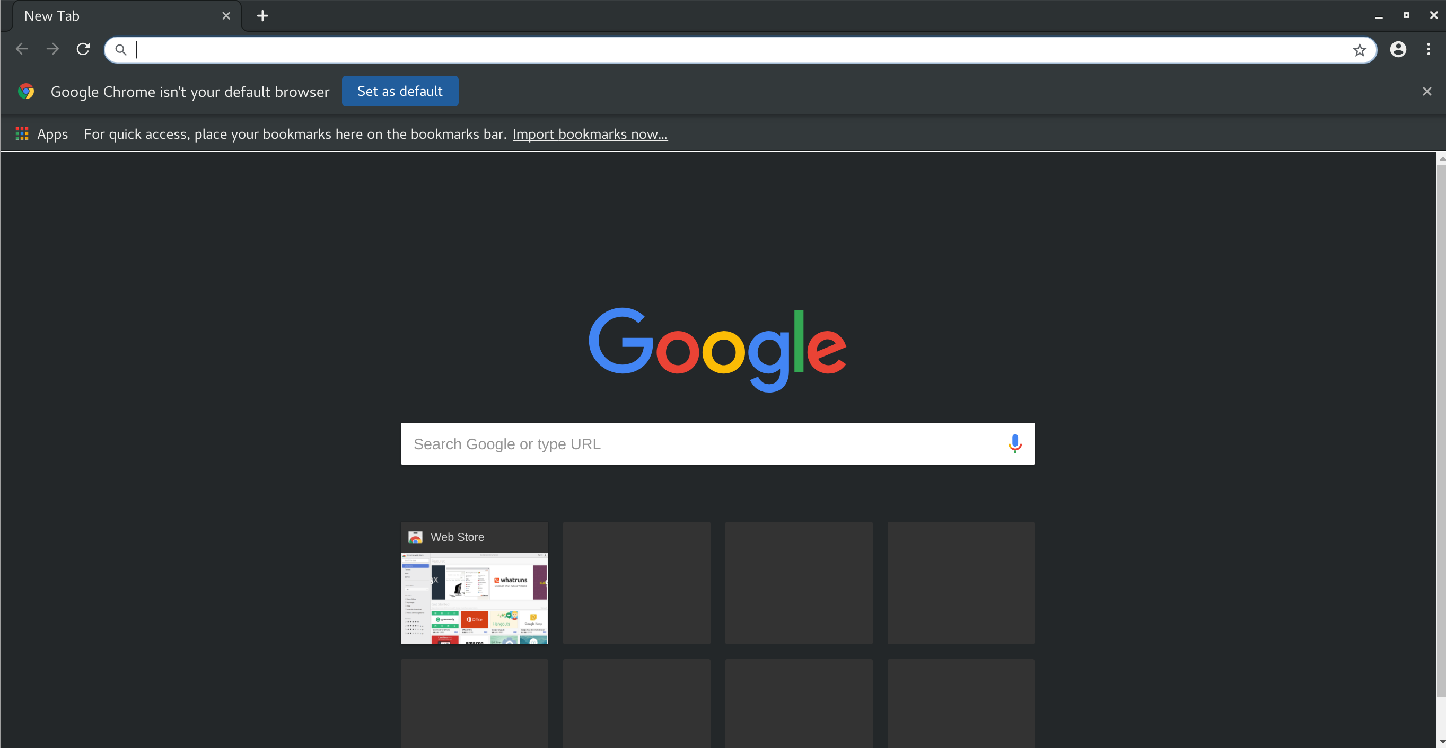Click the forward navigation arrow
The image size is (1446, 748).
(52, 49)
